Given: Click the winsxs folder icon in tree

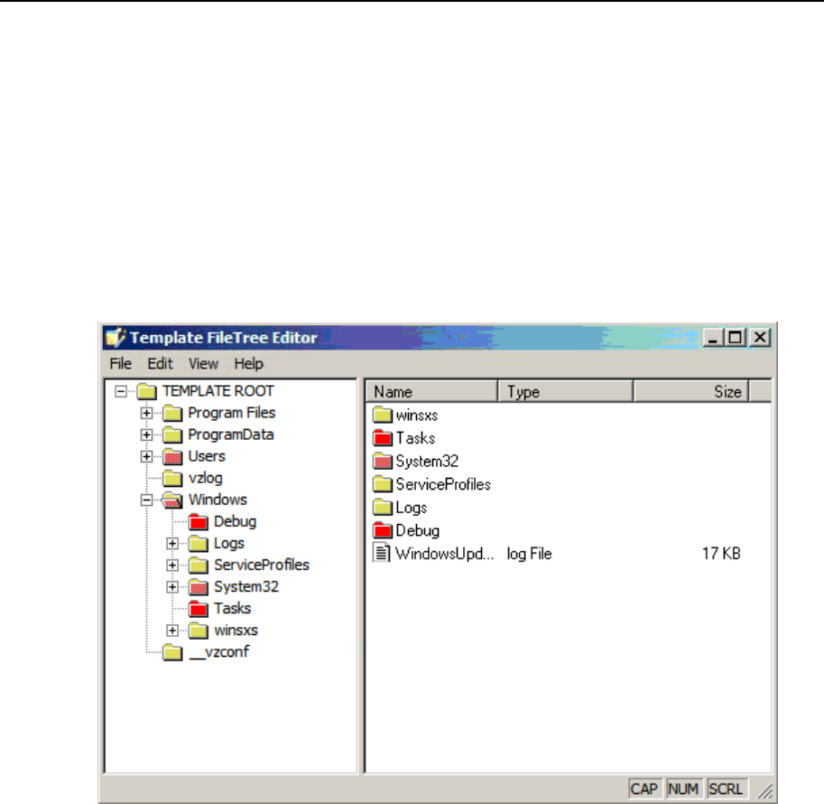Looking at the screenshot, I should tap(199, 631).
